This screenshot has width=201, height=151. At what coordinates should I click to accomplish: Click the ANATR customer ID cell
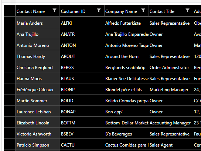click(82, 34)
